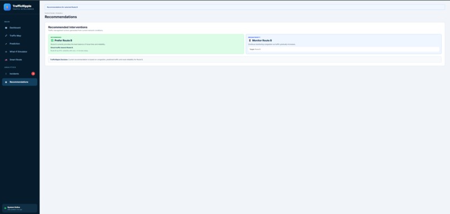Click the Medium Priority label

(254, 37)
